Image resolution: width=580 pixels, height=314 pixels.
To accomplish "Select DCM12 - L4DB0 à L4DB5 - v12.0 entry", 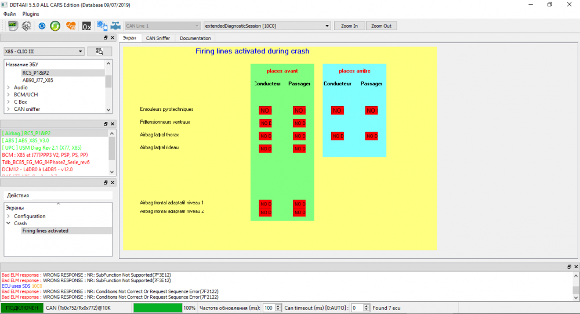I will 37,169.
